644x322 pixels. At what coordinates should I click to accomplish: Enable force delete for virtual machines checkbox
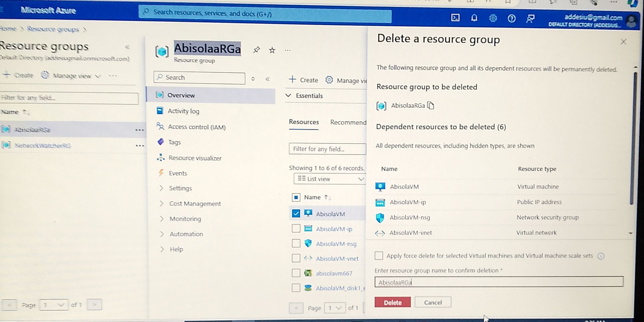click(379, 255)
